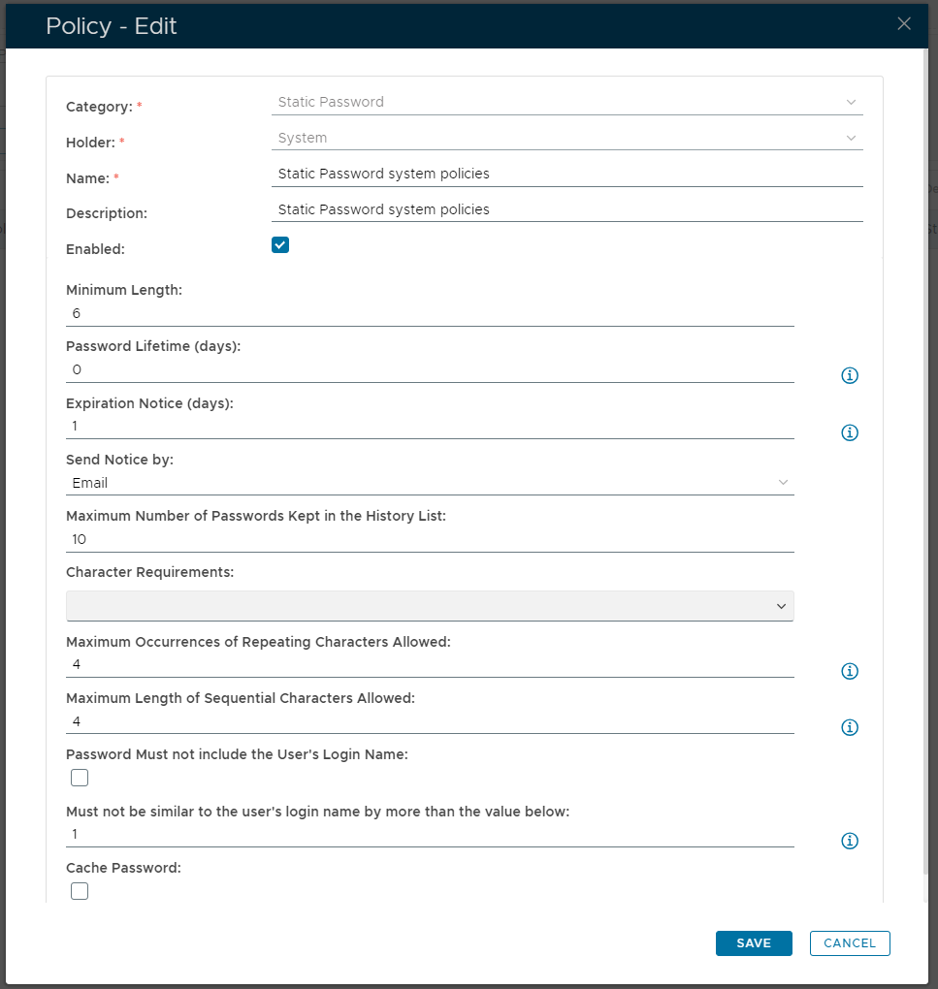Open info icon for Repeating Characters setting
The width and height of the screenshot is (938, 989).
click(x=850, y=671)
